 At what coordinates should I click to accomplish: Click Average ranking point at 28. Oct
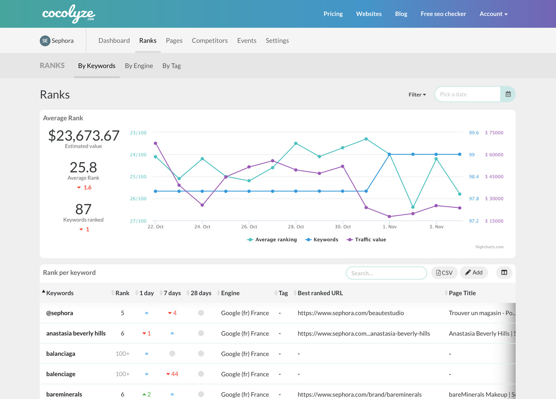[x=296, y=143]
